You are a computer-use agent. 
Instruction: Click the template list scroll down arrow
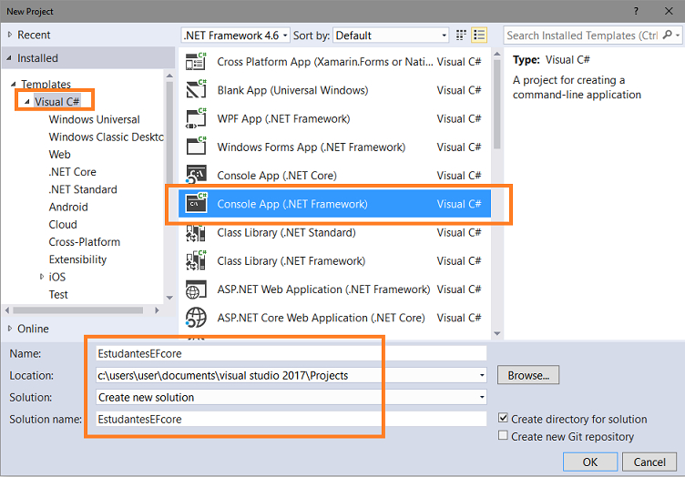[496, 333]
